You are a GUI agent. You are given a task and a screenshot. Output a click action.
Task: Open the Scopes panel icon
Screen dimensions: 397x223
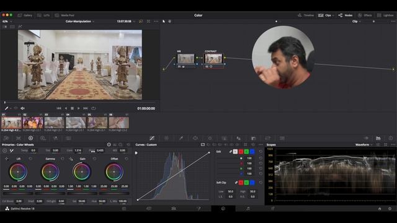[x=378, y=138]
